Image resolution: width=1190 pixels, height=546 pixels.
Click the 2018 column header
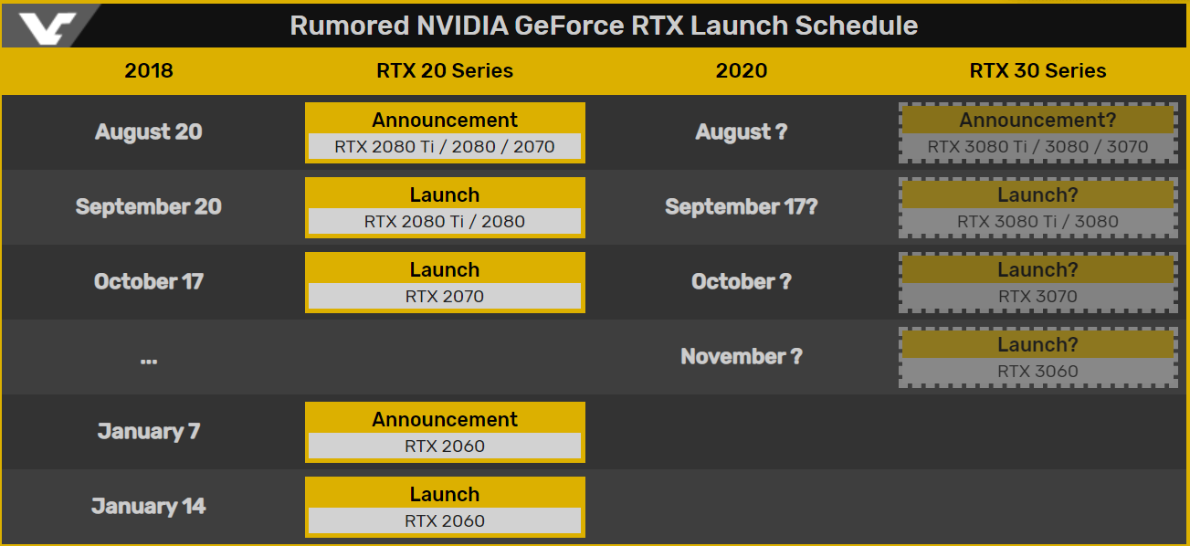point(149,70)
